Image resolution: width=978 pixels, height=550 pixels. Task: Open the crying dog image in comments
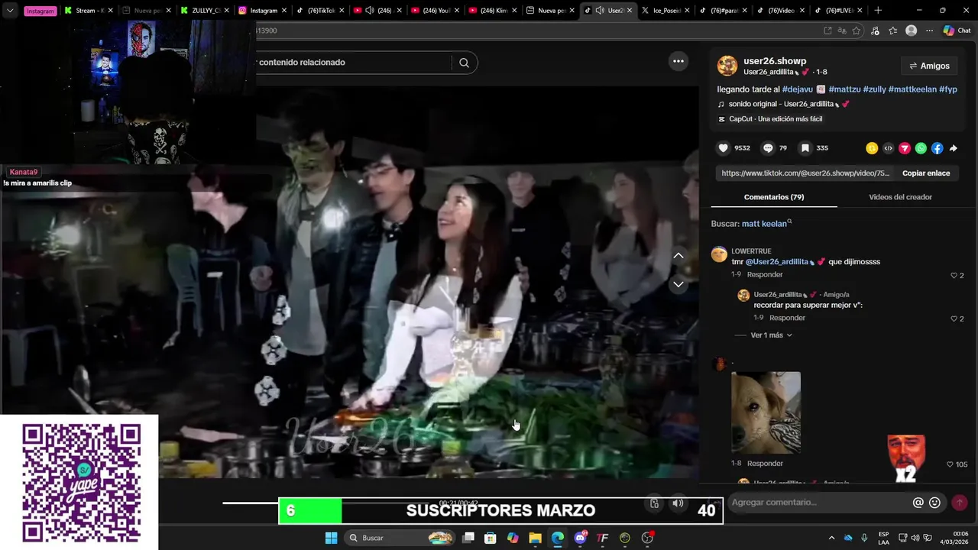tap(766, 412)
